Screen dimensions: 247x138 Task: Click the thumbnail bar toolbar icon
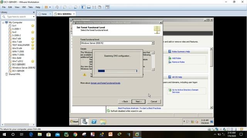pyautogui.click(x=89, y=7)
